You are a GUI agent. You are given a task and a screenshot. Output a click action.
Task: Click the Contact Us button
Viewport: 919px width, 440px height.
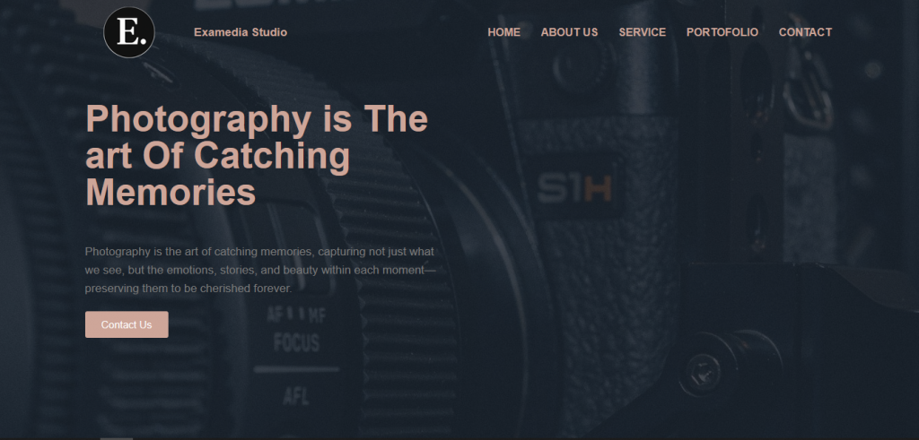127,324
